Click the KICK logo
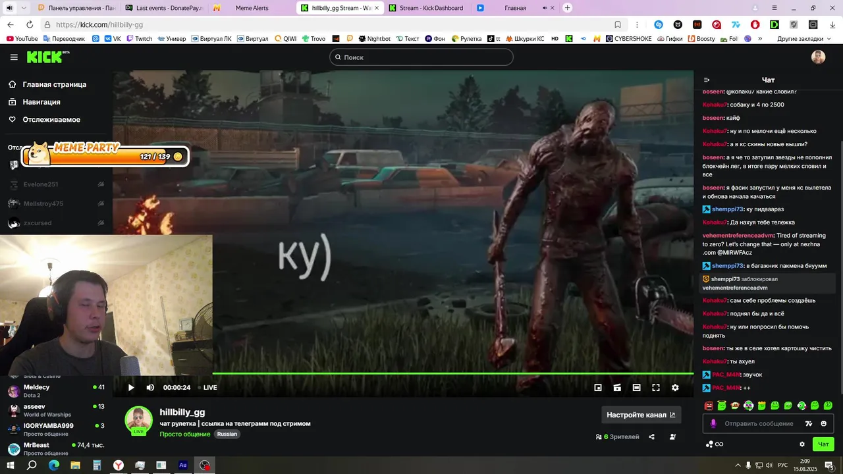This screenshot has height=474, width=843. point(48,57)
